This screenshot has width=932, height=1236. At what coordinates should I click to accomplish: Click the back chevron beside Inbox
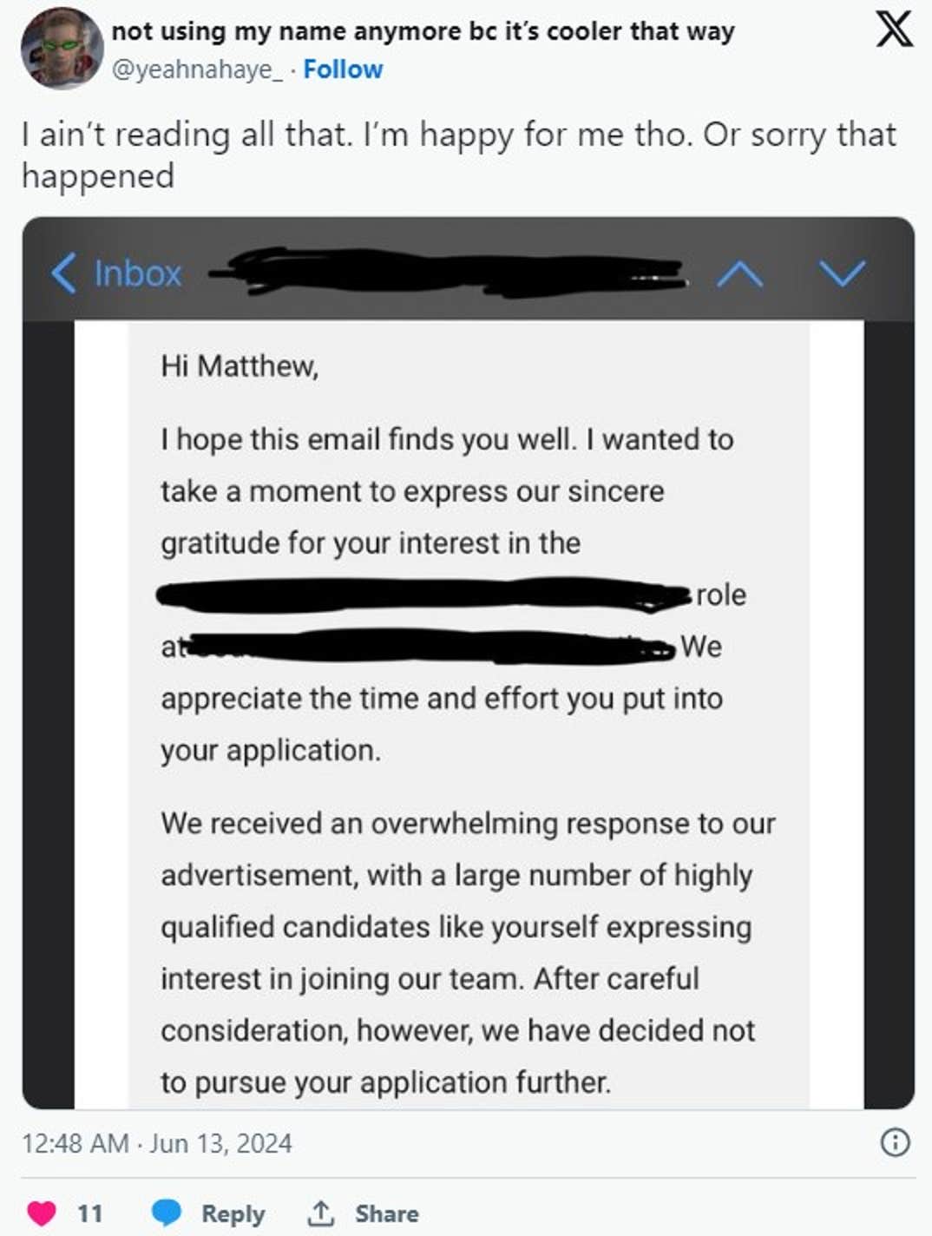[63, 273]
